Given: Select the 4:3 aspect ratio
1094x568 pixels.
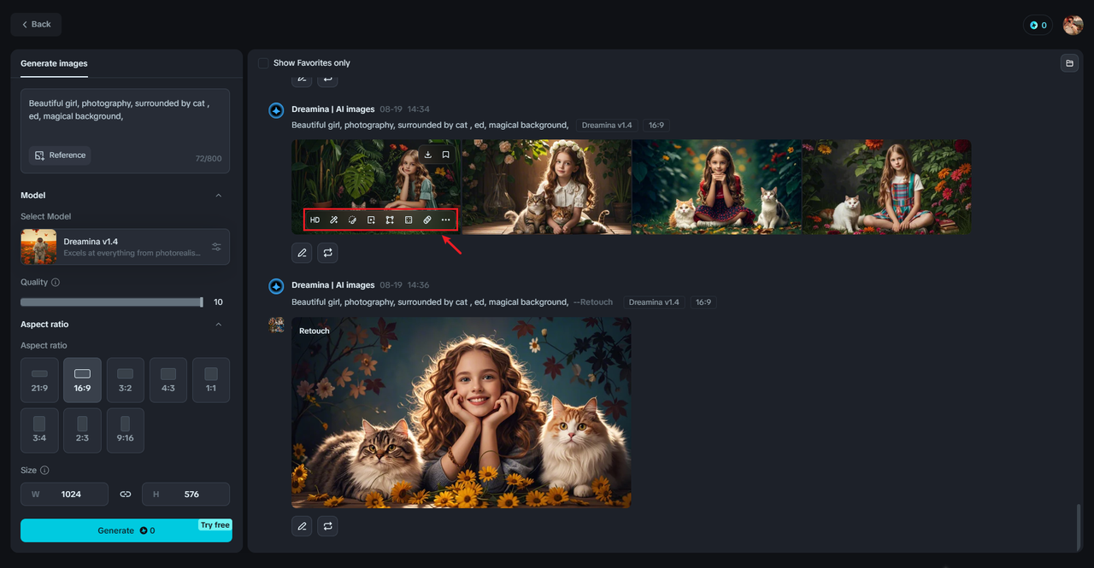Looking at the screenshot, I should pyautogui.click(x=168, y=380).
